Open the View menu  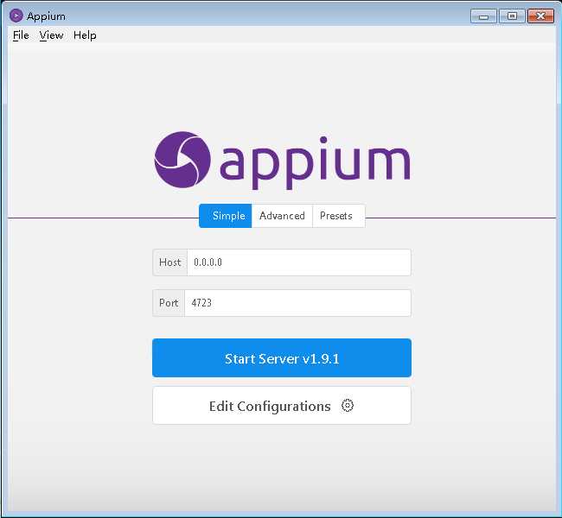(x=51, y=35)
